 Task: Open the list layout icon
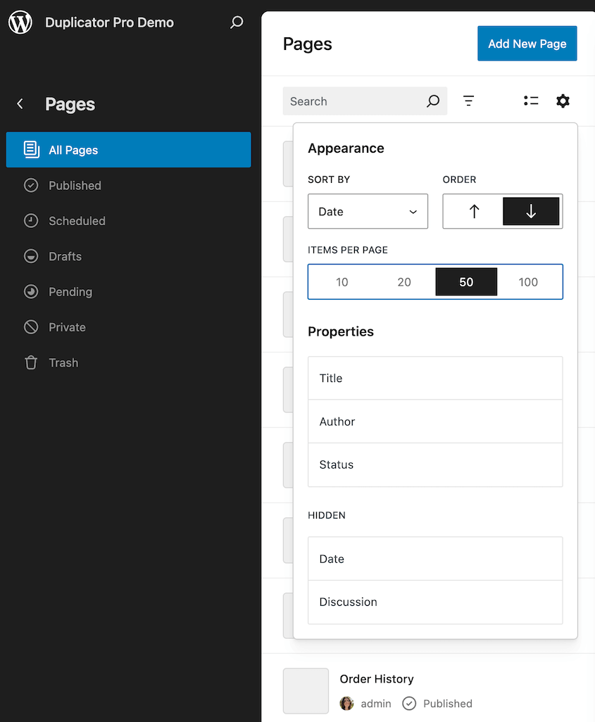pos(531,101)
